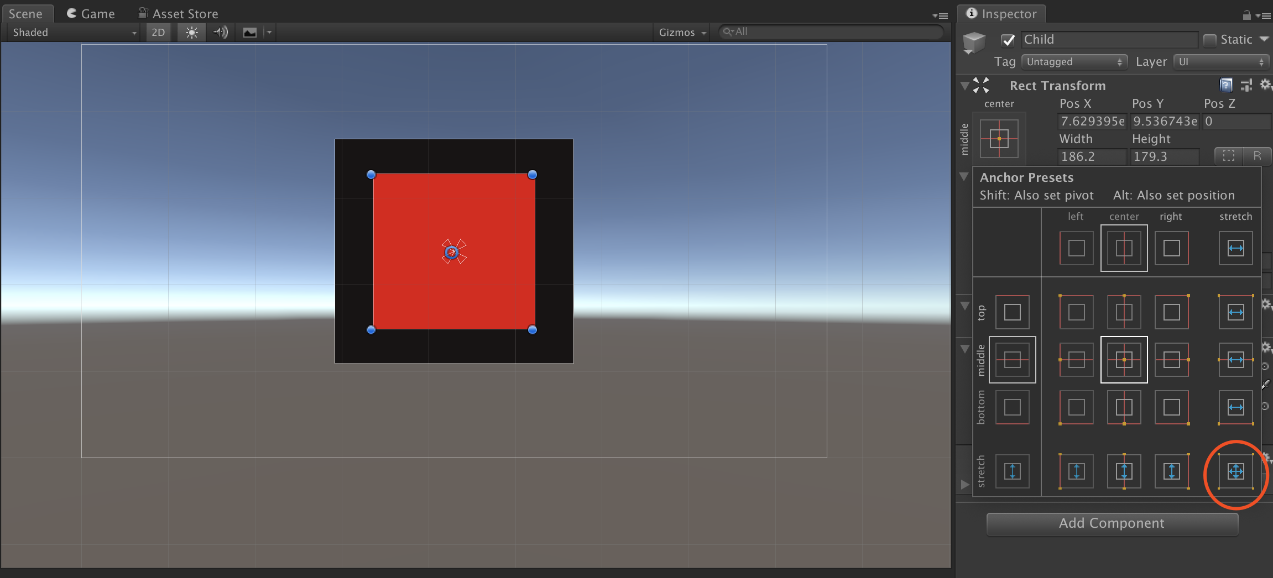Switch to the Asset Store tab
This screenshot has width=1273, height=578.
point(178,14)
